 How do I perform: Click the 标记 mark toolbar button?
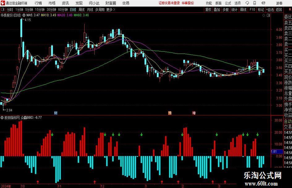261,10
